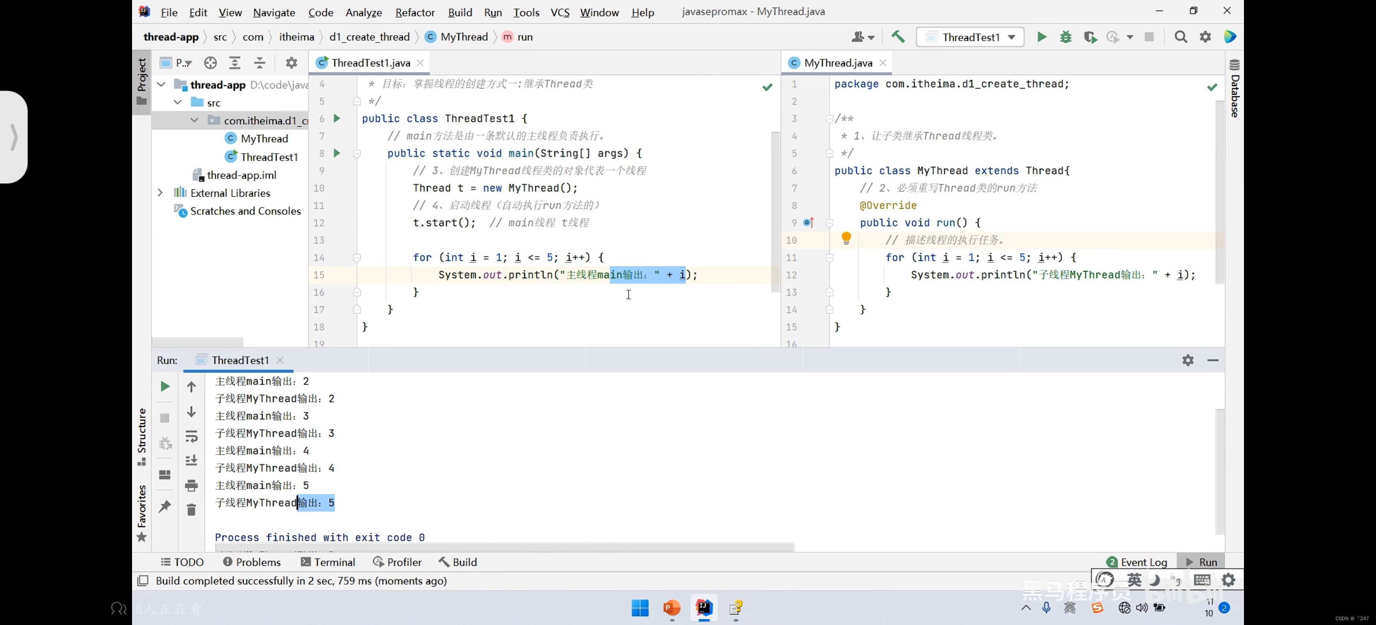The image size is (1376, 625).
Task: Open the Terminal tool window
Action: (x=328, y=562)
